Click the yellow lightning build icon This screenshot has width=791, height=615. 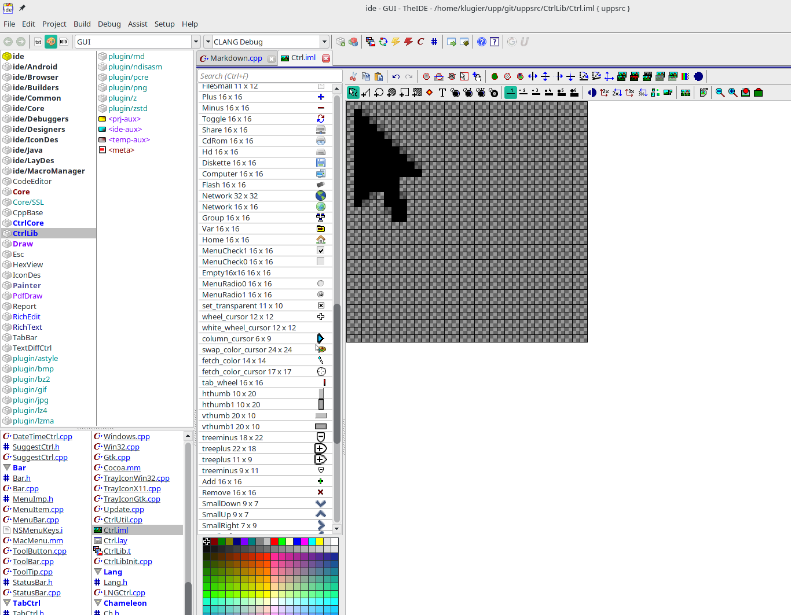(396, 42)
